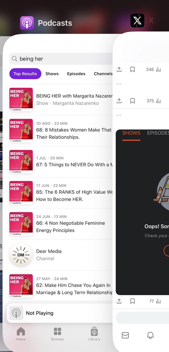Bookmark the X post with 77 views
The image size is (169, 352).
(x=133, y=301)
